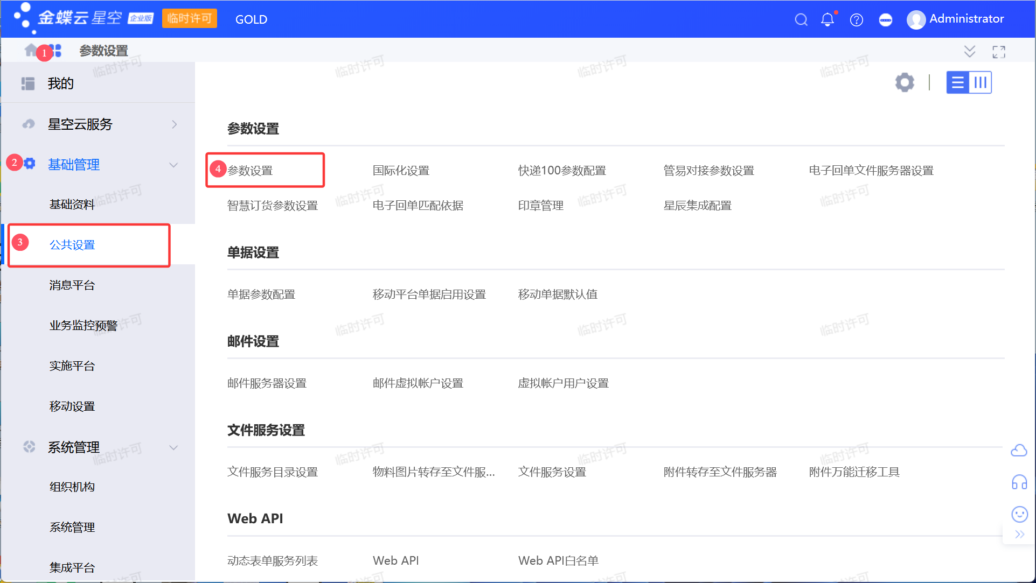Viewport: 1036px width, 583px height.
Task: Open the 参数设置 link
Action: coord(251,171)
